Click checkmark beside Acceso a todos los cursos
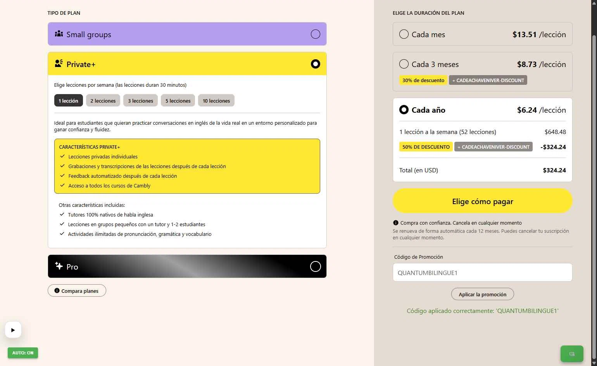Image resolution: width=597 pixels, height=366 pixels. coord(62,185)
